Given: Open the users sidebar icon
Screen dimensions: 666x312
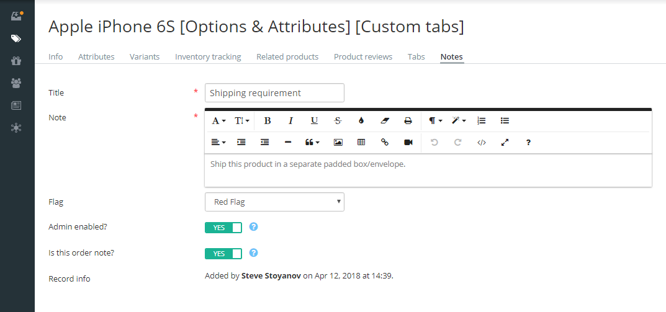Looking at the screenshot, I should coord(16,83).
